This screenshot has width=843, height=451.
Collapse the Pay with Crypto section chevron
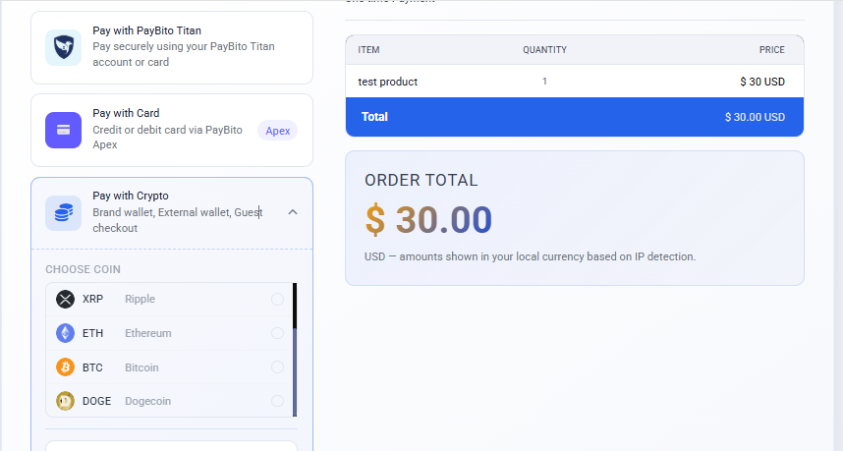293,212
